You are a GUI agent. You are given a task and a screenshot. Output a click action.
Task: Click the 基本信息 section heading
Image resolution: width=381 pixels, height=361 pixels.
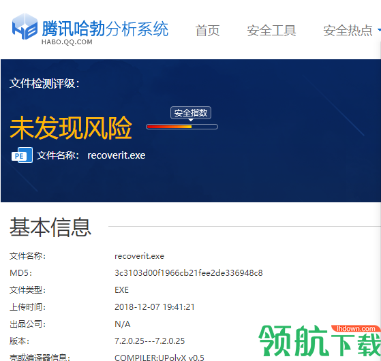point(50,227)
